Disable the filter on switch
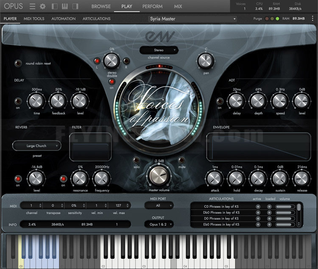318x269 pixels. [63, 178]
